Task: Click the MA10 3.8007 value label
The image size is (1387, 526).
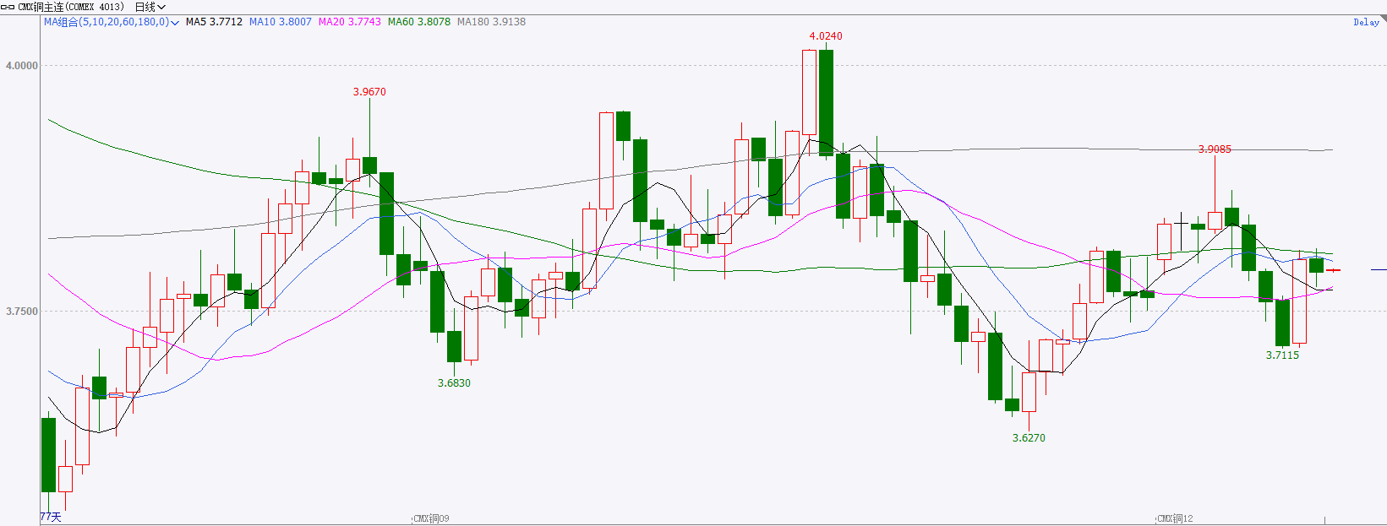Action: click(280, 22)
